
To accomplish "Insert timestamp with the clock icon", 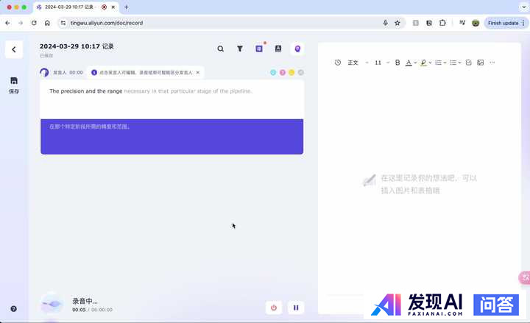I will tap(338, 63).
